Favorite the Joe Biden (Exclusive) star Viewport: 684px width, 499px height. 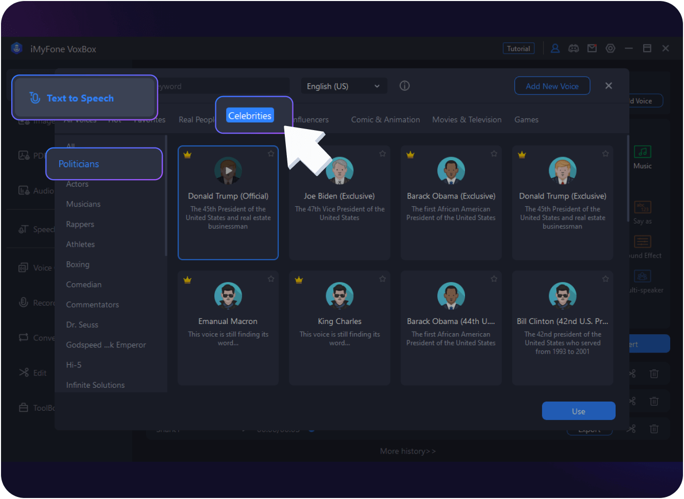click(x=382, y=154)
